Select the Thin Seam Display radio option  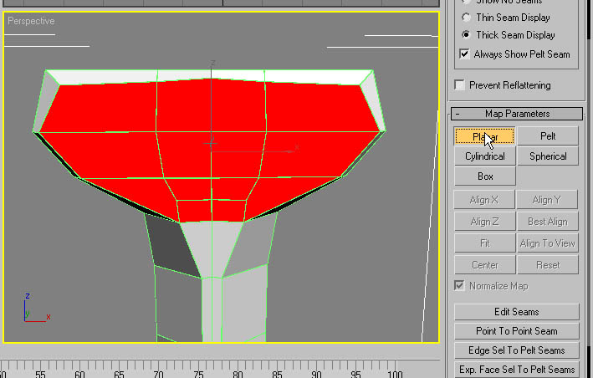click(466, 18)
